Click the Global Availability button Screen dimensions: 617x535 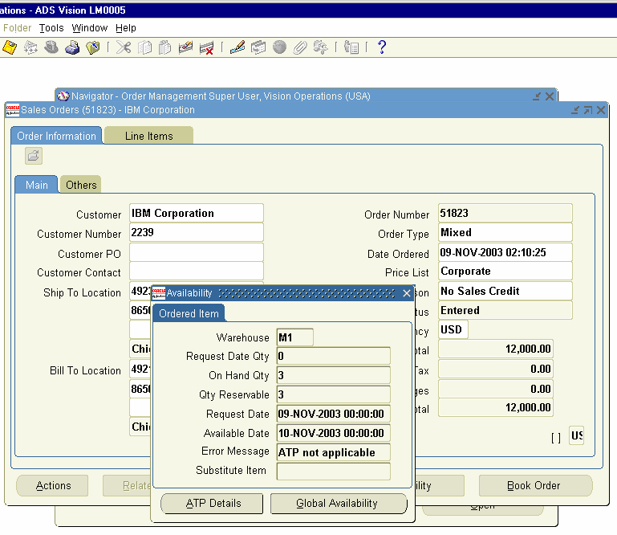(x=339, y=504)
